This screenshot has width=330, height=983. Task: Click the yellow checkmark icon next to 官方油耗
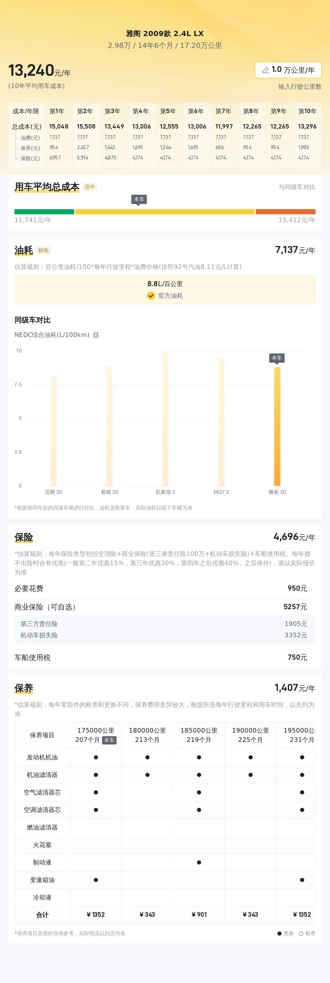click(151, 296)
